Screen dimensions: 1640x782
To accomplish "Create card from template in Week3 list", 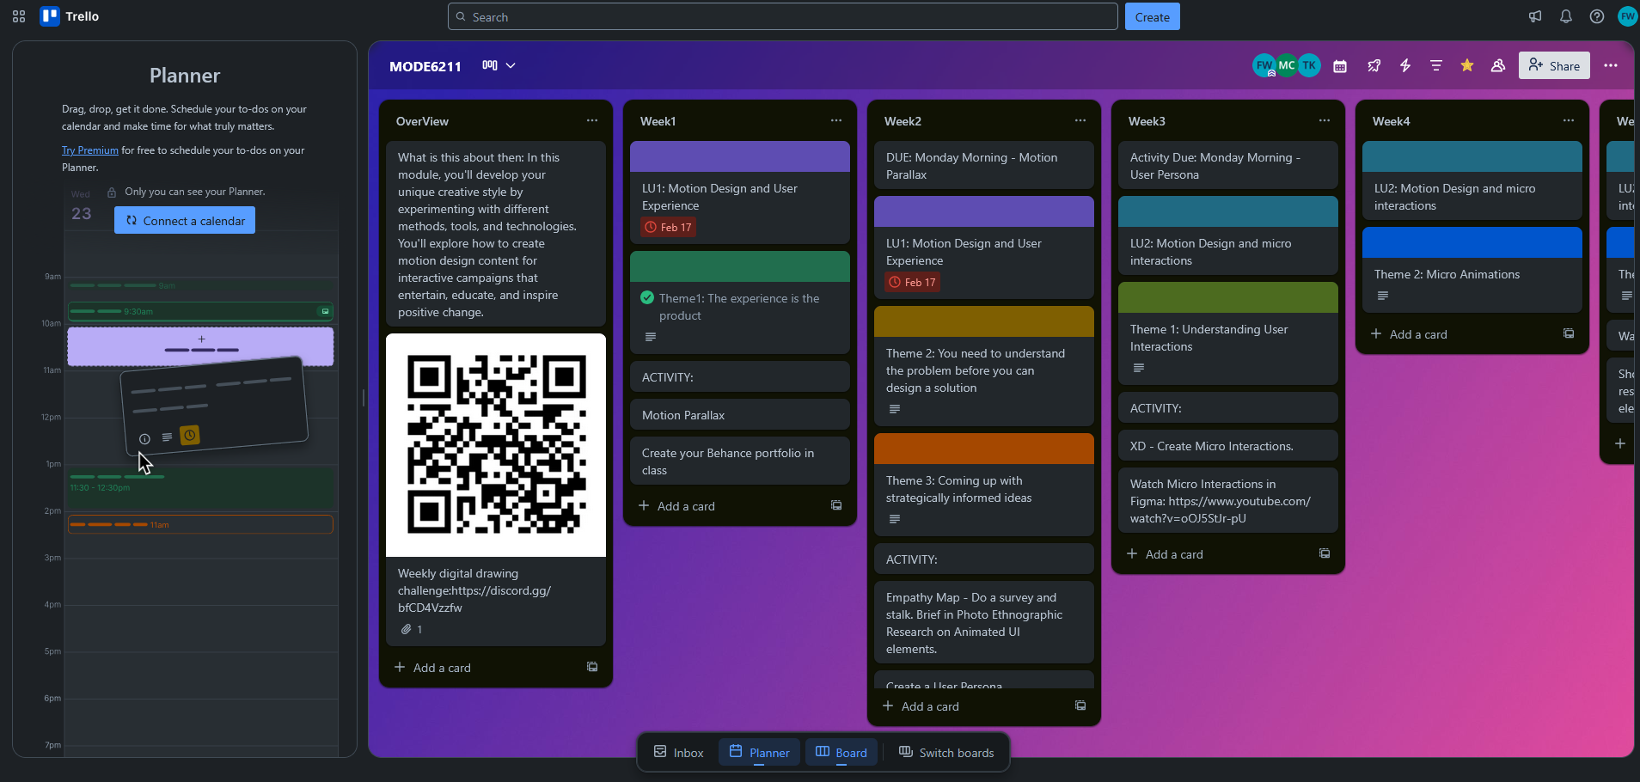I will click(x=1325, y=554).
